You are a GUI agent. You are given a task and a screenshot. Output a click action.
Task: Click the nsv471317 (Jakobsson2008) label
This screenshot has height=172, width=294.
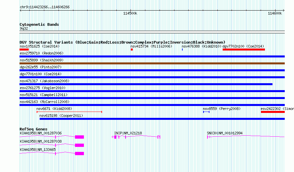click(45, 81)
